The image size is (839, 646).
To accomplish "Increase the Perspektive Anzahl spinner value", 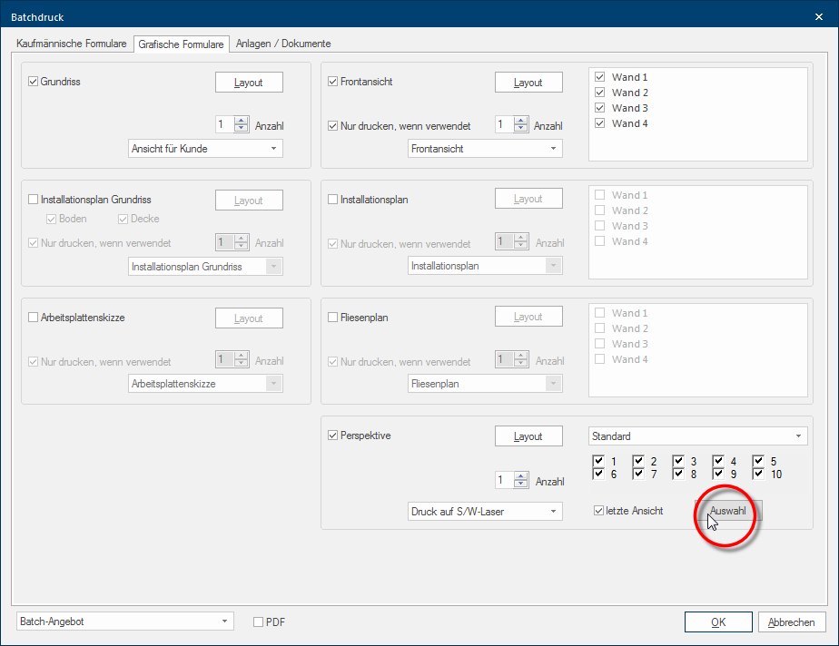I will 520,476.
